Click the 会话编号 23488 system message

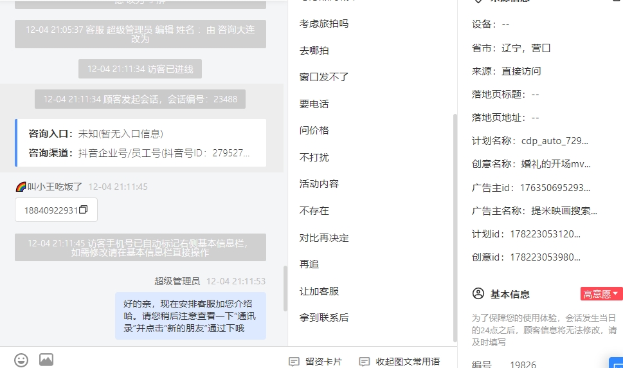pos(140,99)
